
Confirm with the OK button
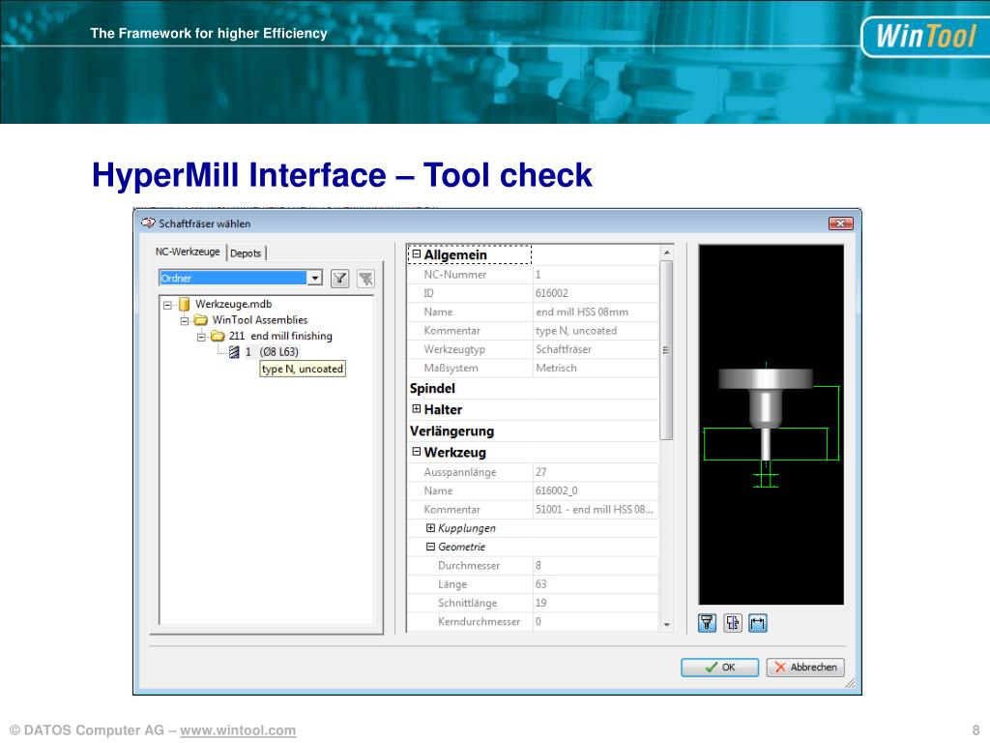pos(719,668)
